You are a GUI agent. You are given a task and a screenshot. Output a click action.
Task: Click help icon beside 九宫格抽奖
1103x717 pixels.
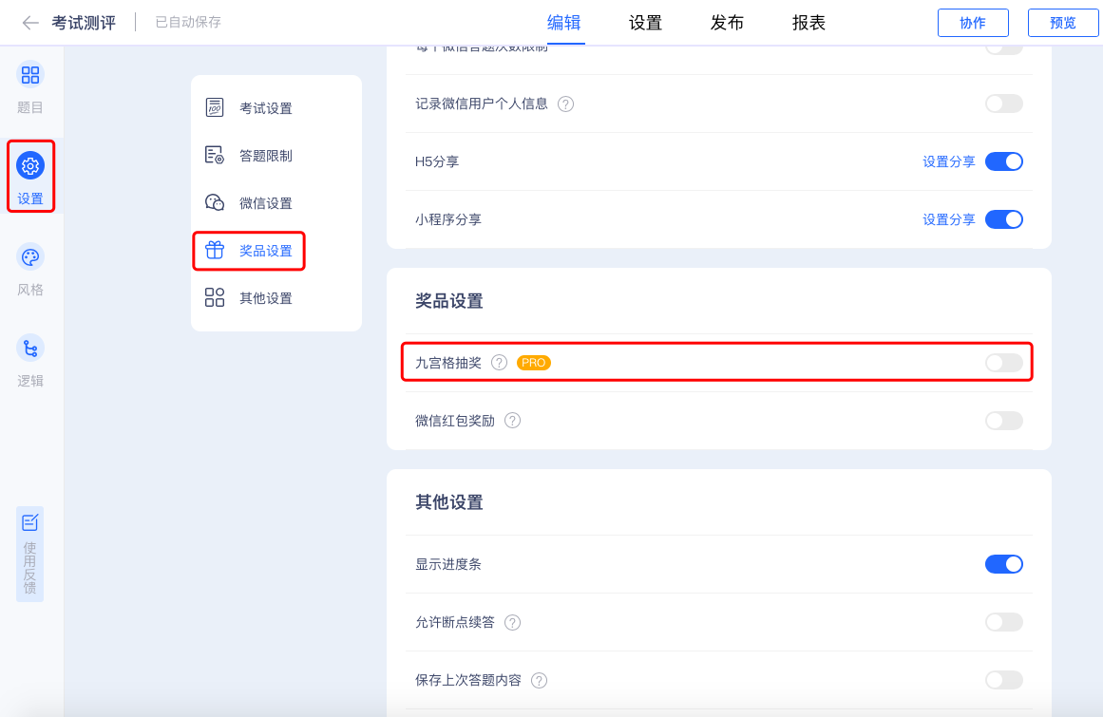click(x=499, y=363)
